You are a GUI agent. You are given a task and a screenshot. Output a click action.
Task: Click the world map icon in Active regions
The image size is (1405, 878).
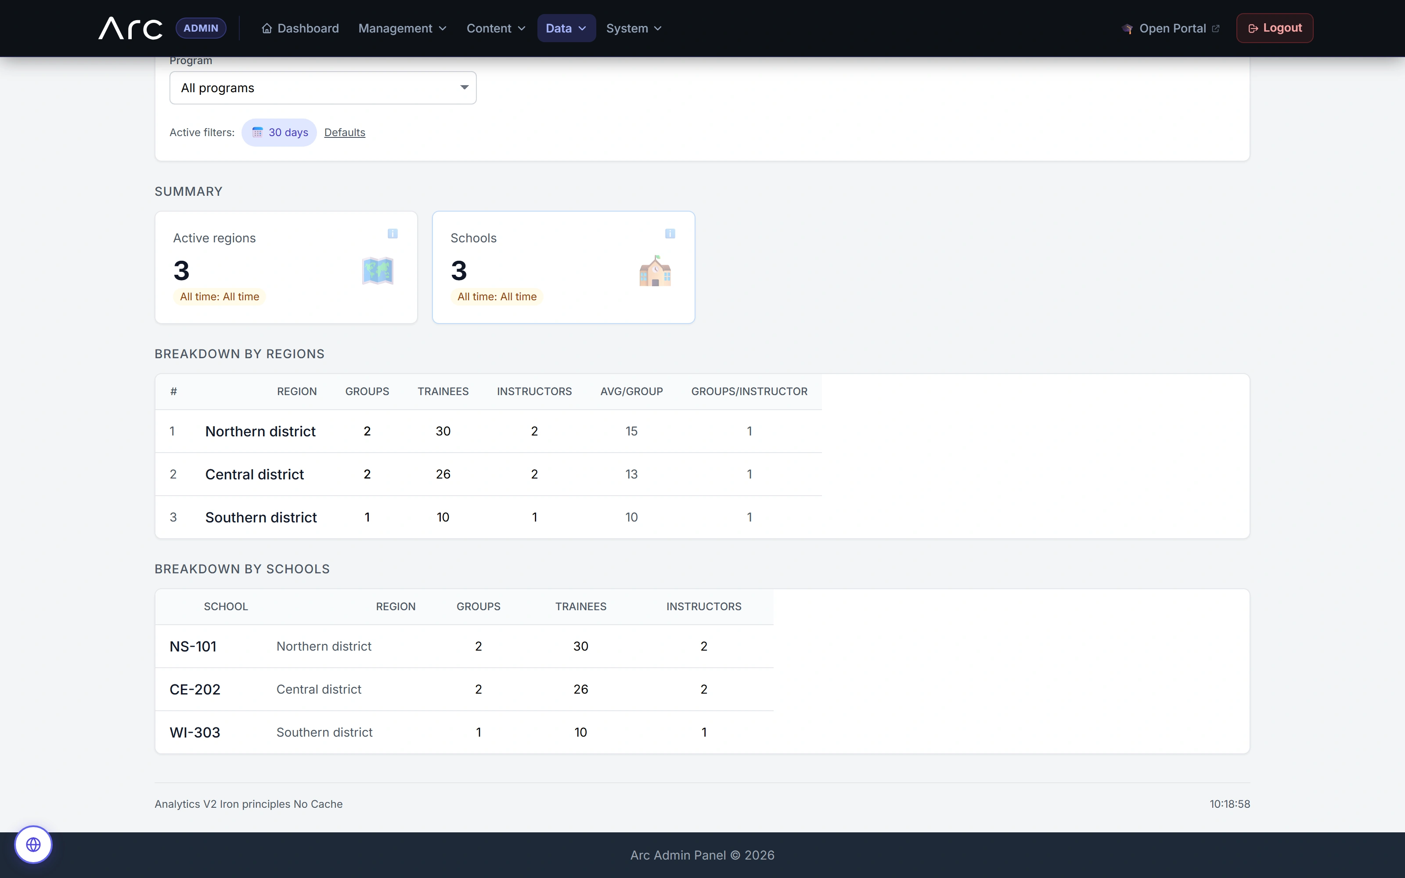[378, 270]
